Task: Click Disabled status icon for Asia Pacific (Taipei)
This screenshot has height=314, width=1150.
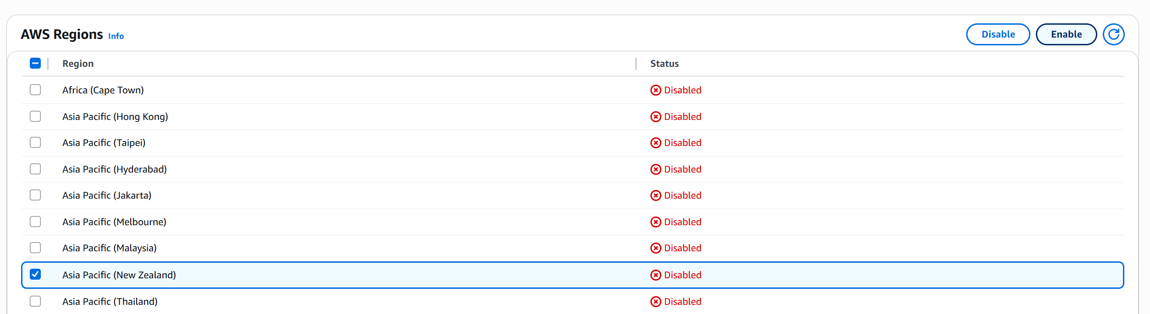Action: click(x=655, y=143)
